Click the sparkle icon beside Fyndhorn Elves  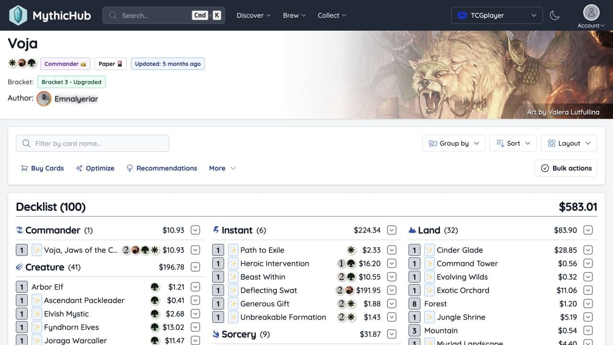[x=37, y=327]
